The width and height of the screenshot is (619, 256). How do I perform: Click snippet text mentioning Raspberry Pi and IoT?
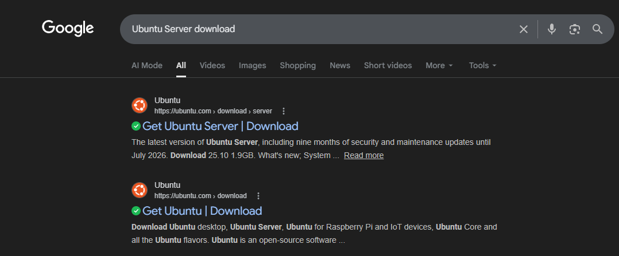pyautogui.click(x=314, y=234)
